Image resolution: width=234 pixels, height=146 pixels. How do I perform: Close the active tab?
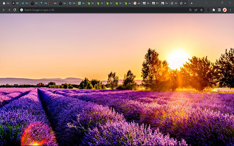click(x=185, y=3)
